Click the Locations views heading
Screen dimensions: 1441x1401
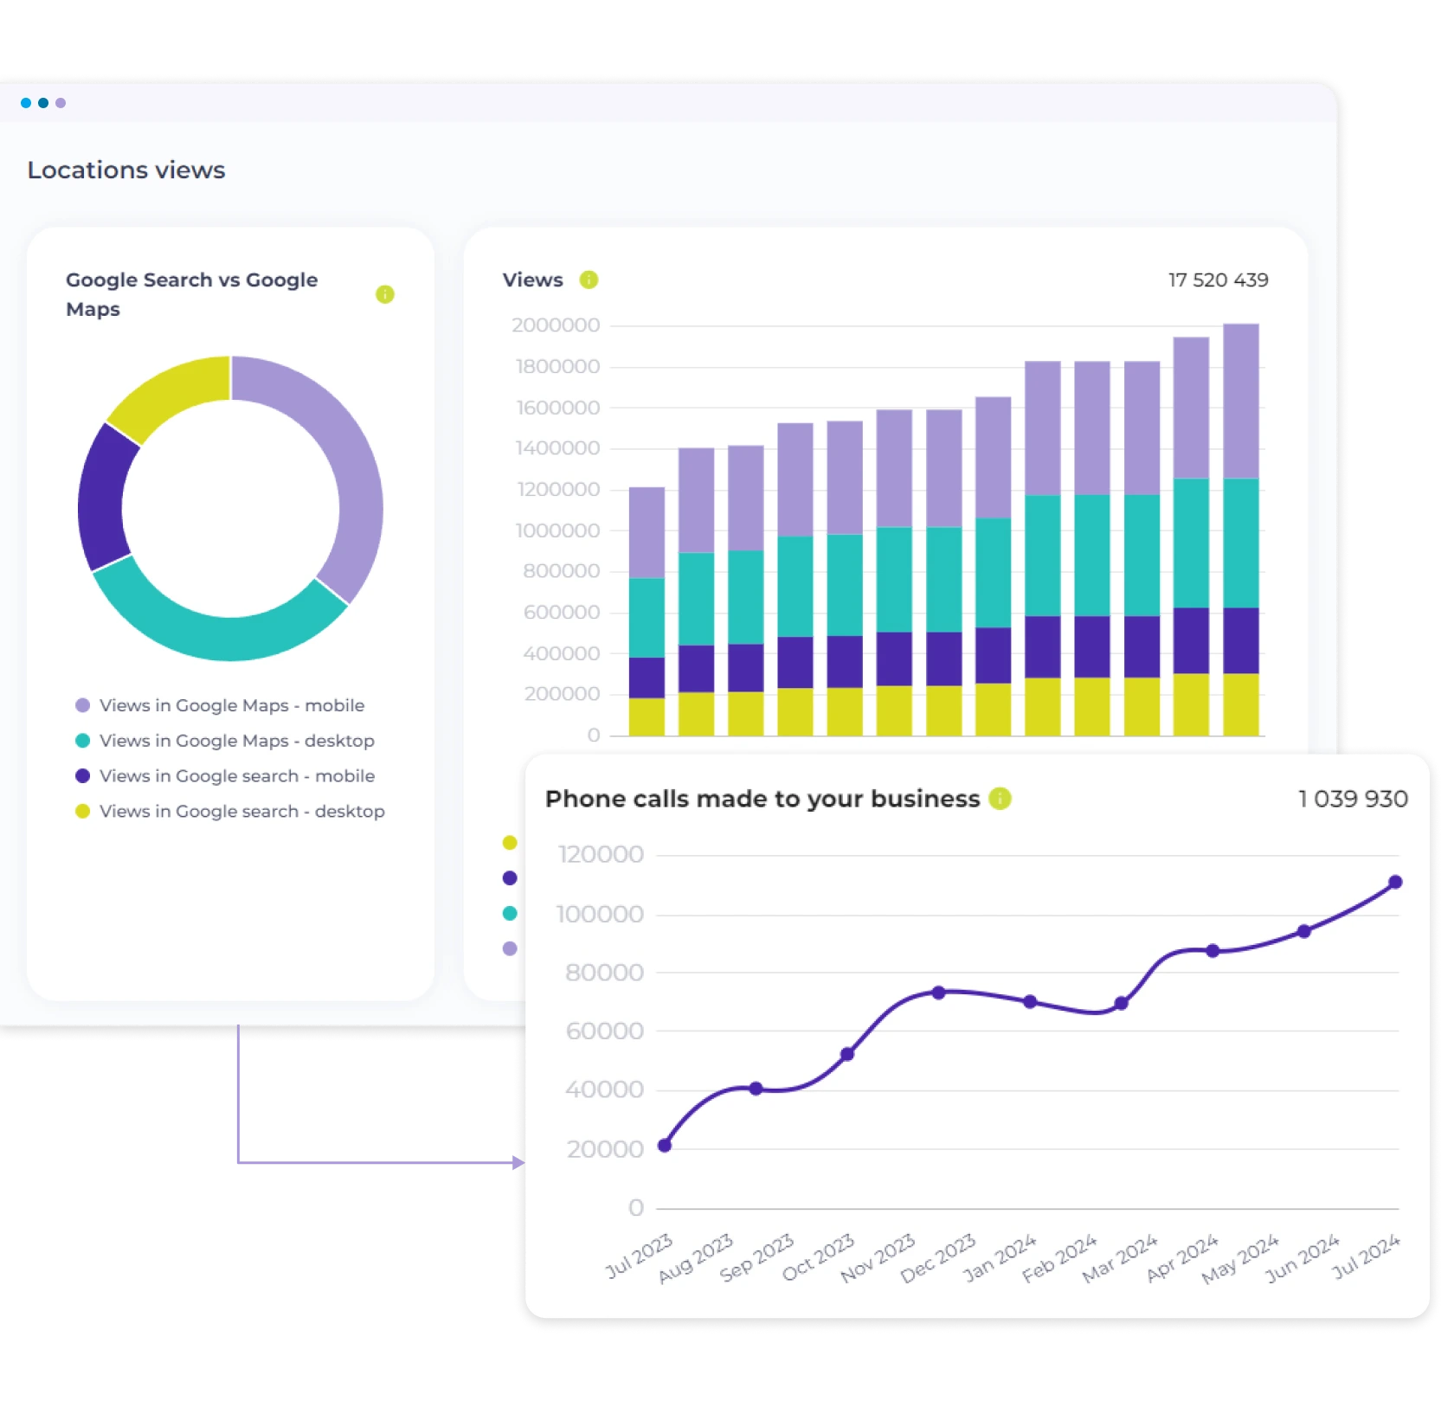(126, 170)
